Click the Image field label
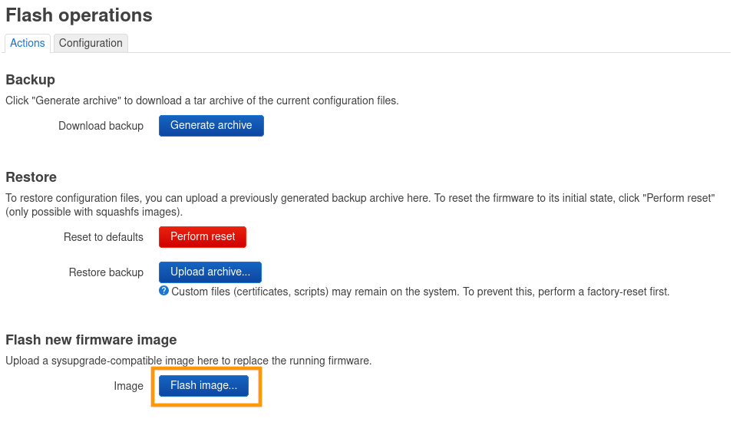 coord(128,386)
